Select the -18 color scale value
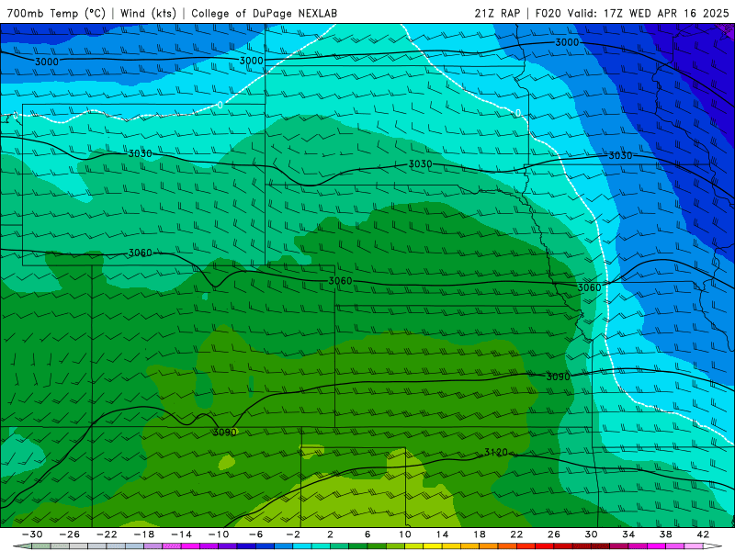 [x=144, y=534]
